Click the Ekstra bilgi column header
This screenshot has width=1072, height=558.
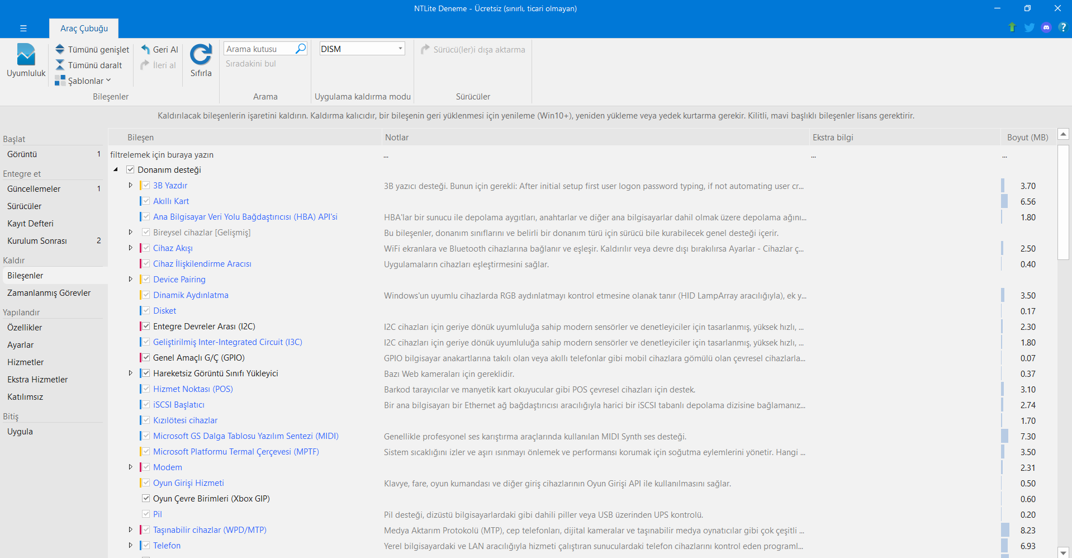pos(904,137)
